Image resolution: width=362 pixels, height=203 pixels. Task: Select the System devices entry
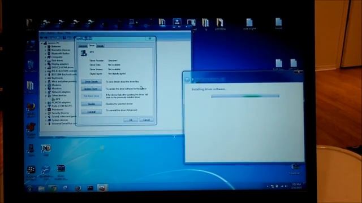(60, 120)
